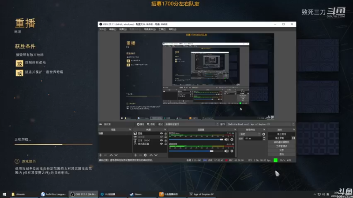Click the 停止录制 stop recording button
This screenshot has height=198, width=353.
pyautogui.click(x=280, y=138)
